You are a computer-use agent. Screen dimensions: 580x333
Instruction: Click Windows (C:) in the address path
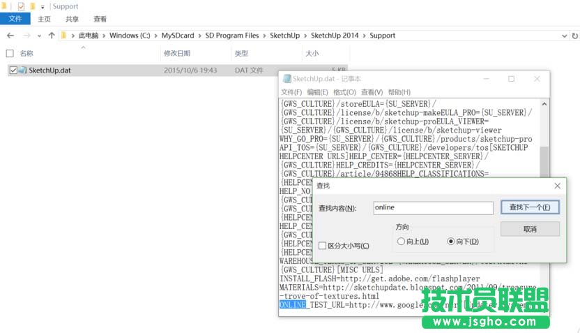[x=130, y=36]
